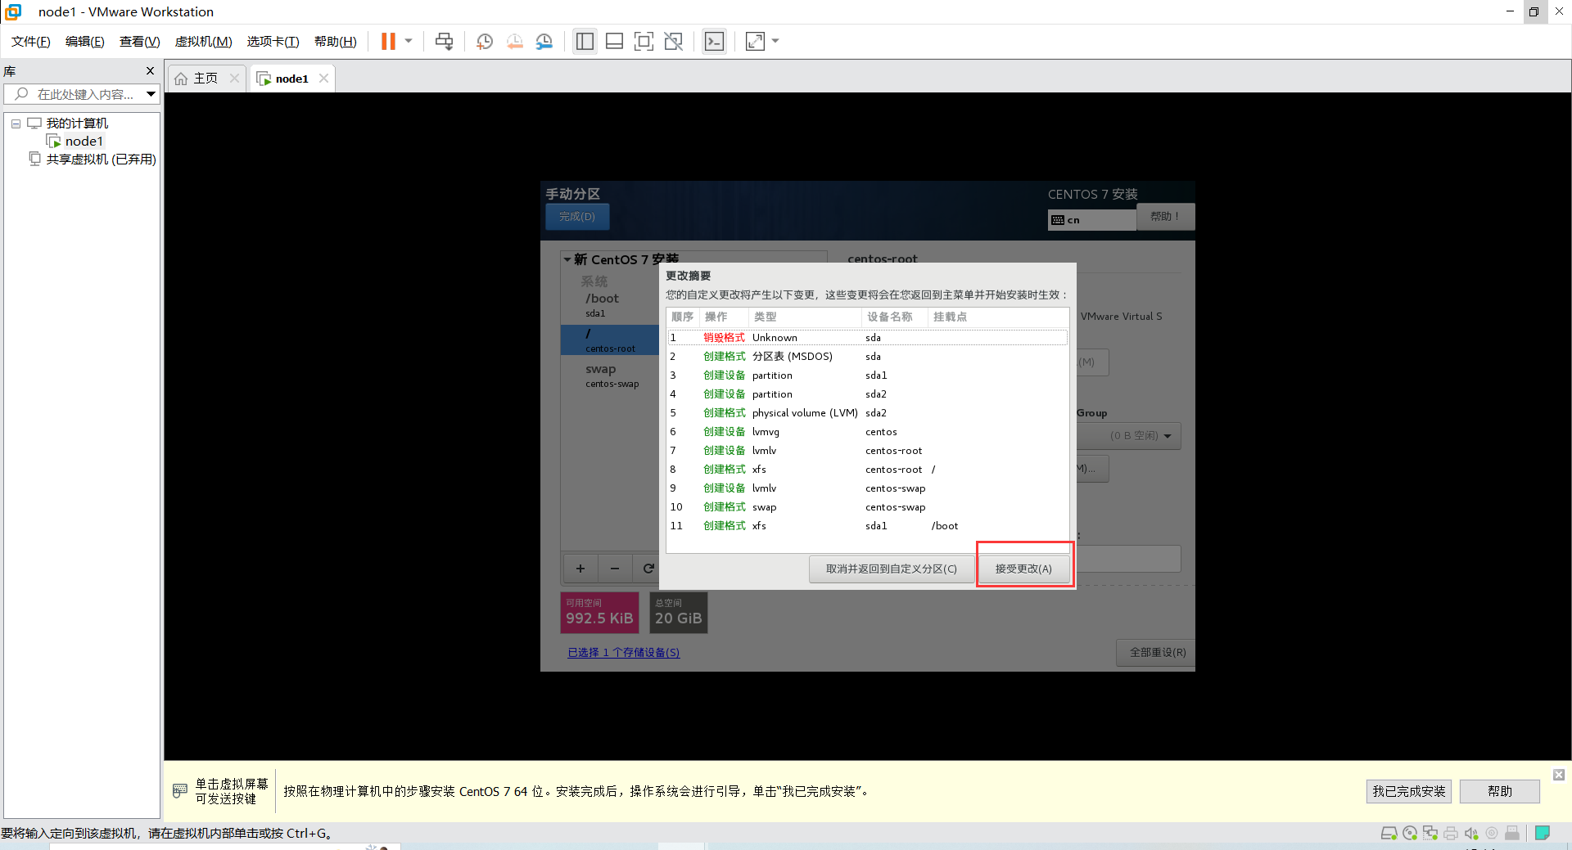The image size is (1572, 850).
Task: Click the network adapter status icon
Action: tap(1430, 833)
